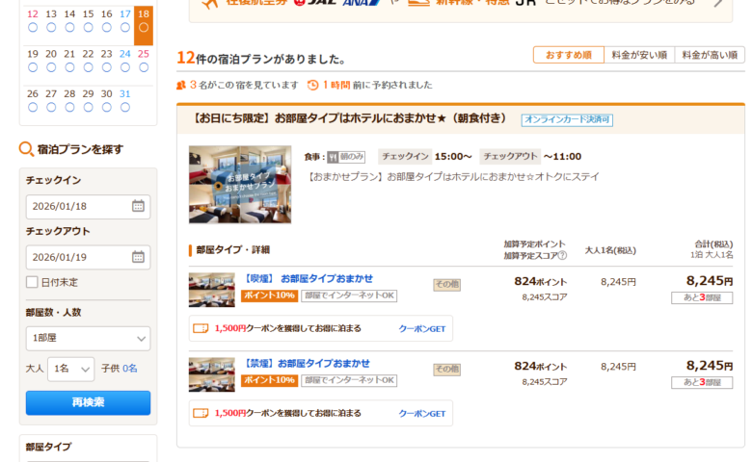Click the coupon ticket icon in the non-smoking room row

click(x=201, y=413)
